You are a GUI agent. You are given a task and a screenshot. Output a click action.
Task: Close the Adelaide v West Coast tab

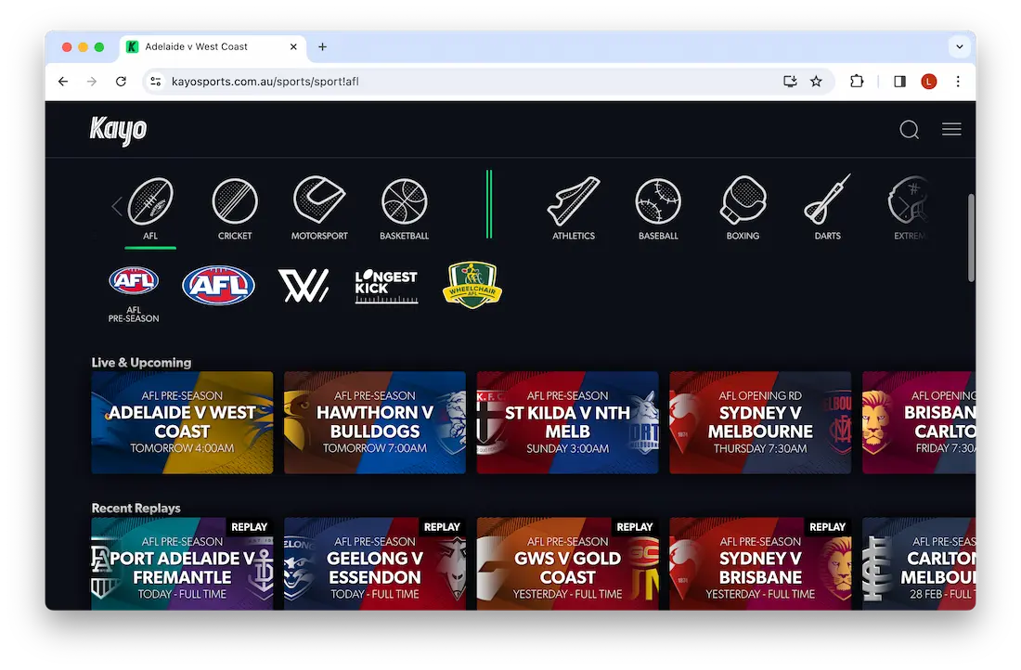click(293, 47)
